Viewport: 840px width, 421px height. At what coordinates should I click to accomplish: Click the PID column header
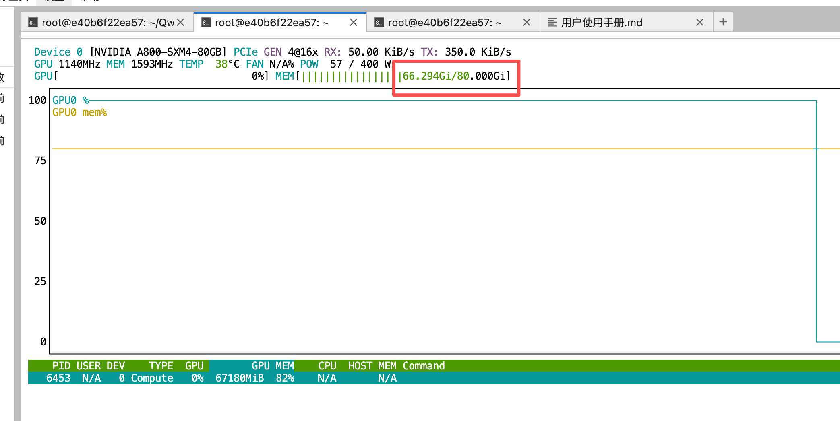[x=61, y=366]
